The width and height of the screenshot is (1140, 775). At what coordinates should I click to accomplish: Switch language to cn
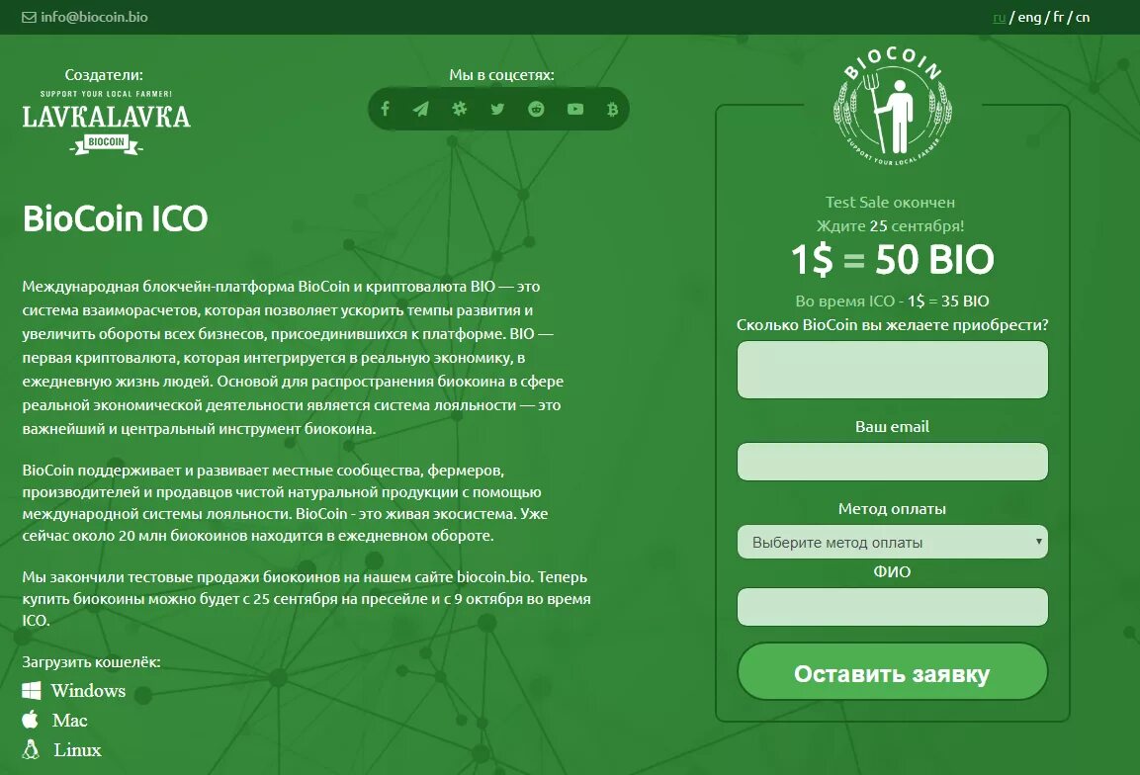tap(1082, 18)
